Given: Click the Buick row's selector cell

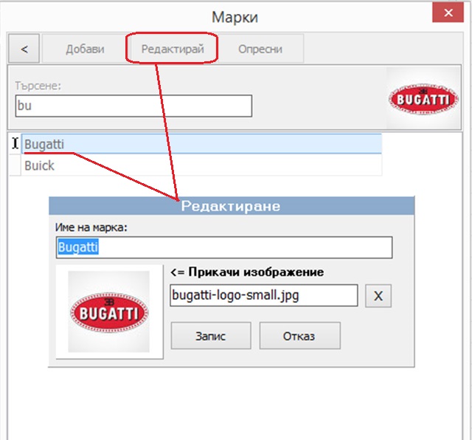Looking at the screenshot, I should click(15, 165).
